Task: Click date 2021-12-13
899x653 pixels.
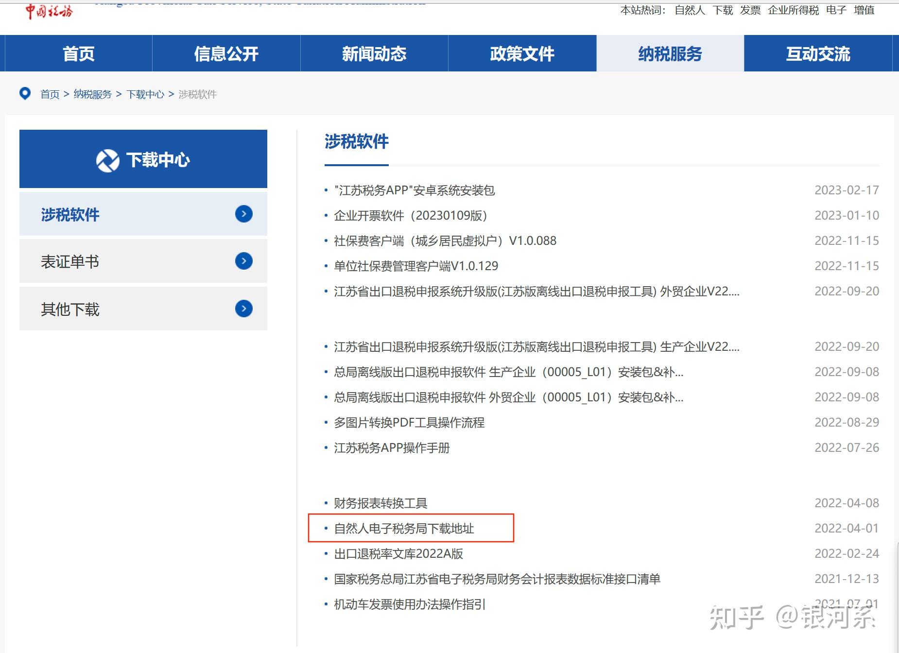Action: pyautogui.click(x=847, y=579)
